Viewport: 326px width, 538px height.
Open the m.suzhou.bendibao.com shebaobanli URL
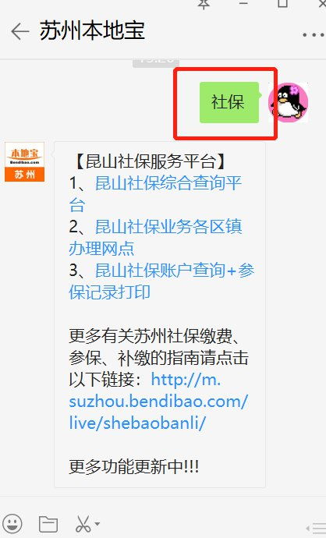click(158, 401)
